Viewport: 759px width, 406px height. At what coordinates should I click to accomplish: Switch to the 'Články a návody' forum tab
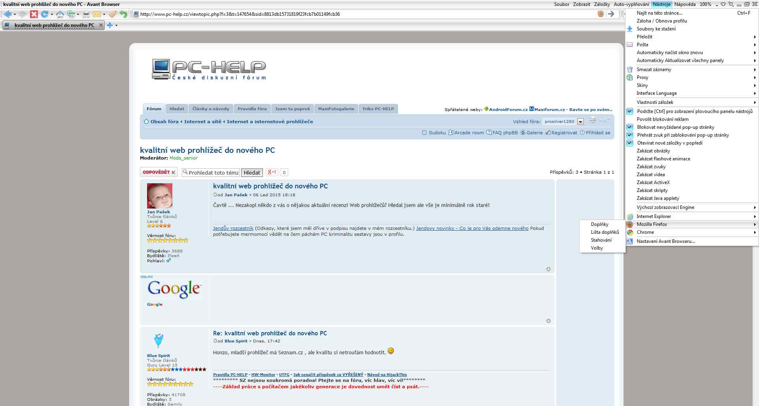pyautogui.click(x=211, y=109)
